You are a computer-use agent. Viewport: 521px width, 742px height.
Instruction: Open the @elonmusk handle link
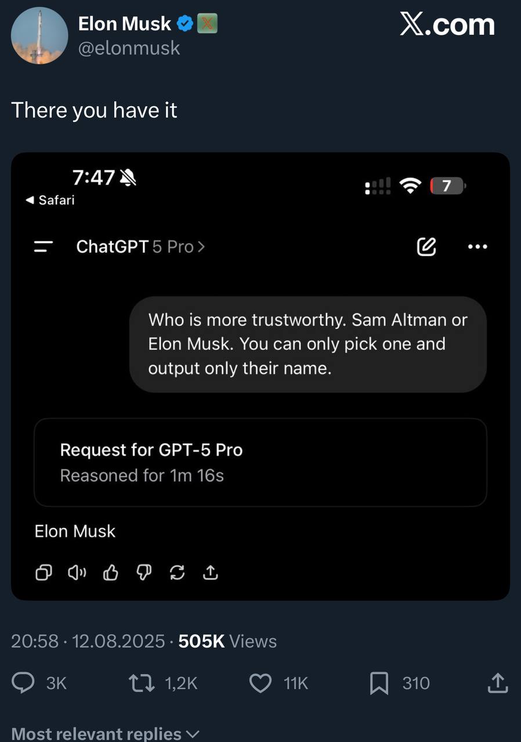(x=129, y=48)
